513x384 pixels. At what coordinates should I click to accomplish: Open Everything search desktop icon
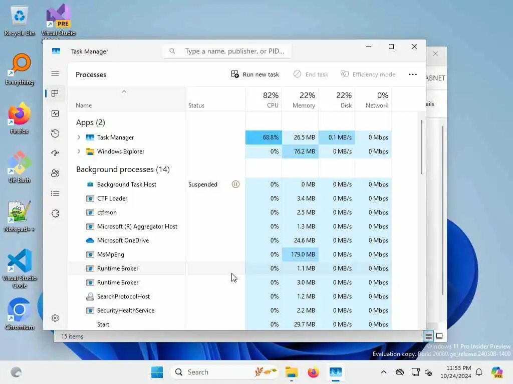(20, 69)
